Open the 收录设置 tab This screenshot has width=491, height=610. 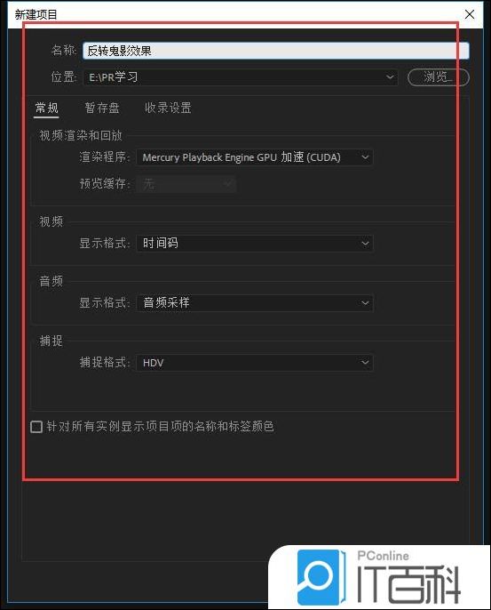pyautogui.click(x=168, y=108)
